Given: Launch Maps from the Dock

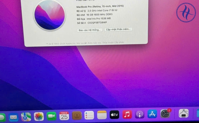Looking at the screenshot, I should 26,117.
